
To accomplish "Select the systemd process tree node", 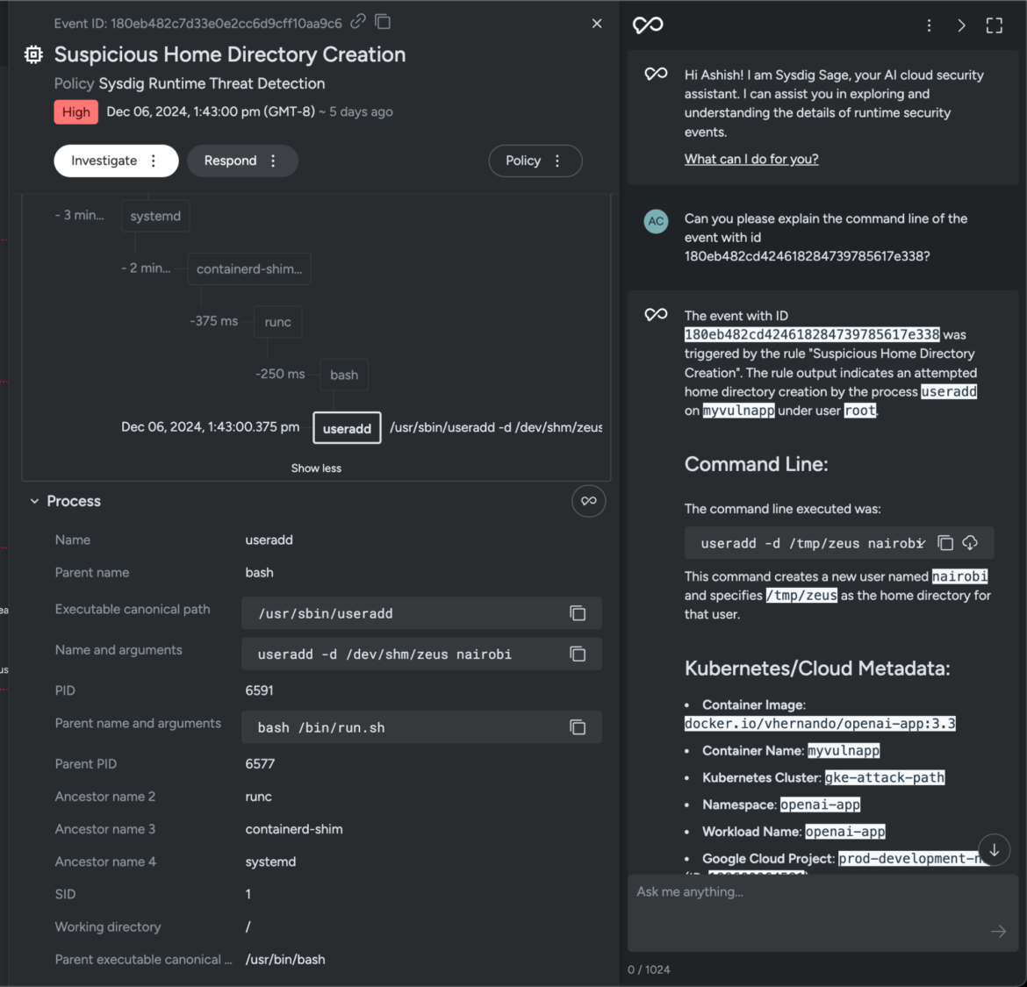I will (155, 216).
